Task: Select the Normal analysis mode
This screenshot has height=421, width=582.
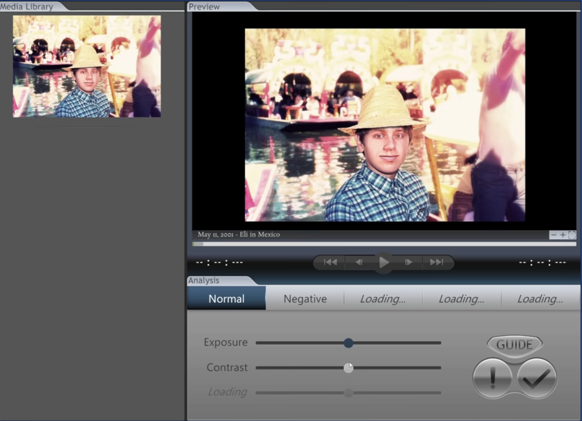Action: pos(226,299)
